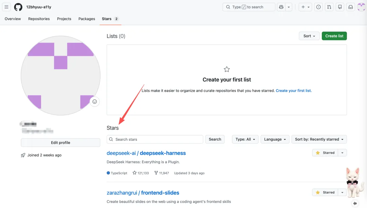The image size is (367, 208).
Task: Switch to the Projects tab
Action: tap(64, 19)
